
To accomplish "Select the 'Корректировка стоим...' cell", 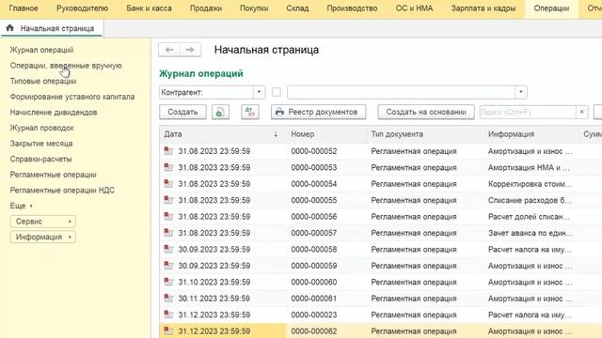I will tap(530, 184).
